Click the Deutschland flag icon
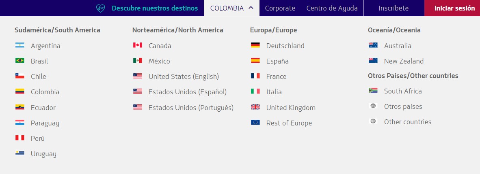480x174 pixels. click(255, 45)
